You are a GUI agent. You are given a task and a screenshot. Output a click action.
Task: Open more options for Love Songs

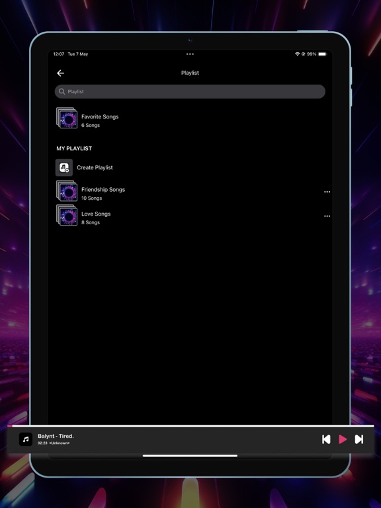327,216
